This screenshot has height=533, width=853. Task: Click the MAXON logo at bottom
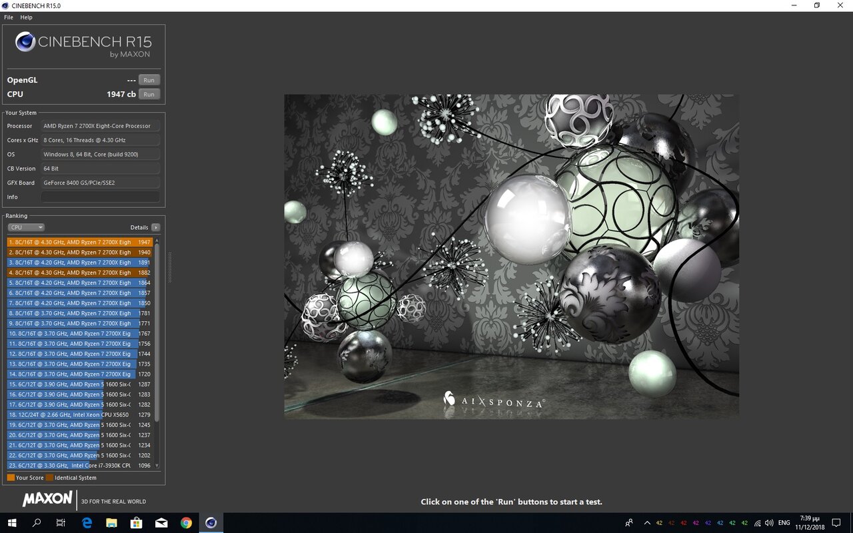[47, 499]
